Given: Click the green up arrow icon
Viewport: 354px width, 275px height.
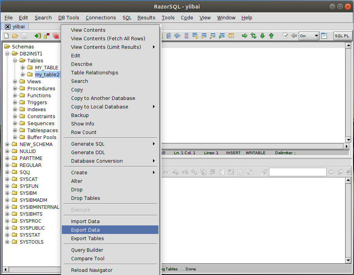Looking at the screenshot, I should coord(271,36).
